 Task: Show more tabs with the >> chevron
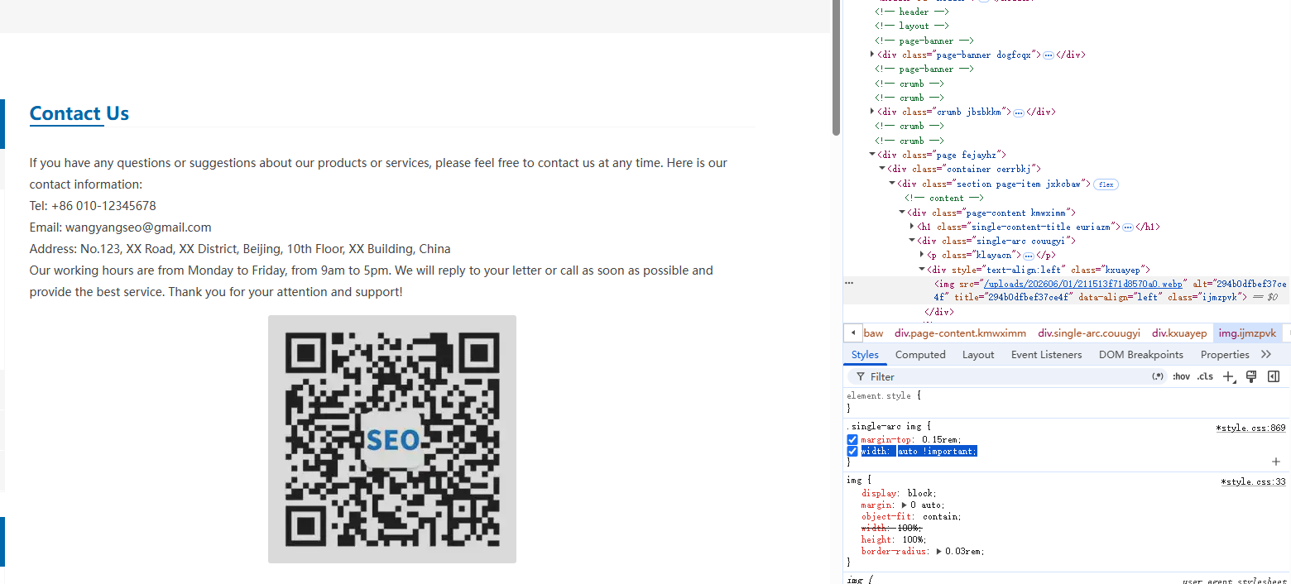[x=1266, y=354]
